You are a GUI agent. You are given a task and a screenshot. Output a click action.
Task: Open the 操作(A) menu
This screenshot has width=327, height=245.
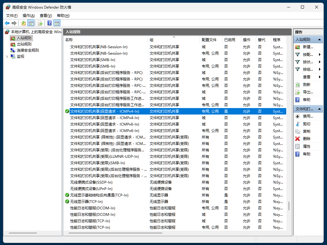tap(29, 15)
